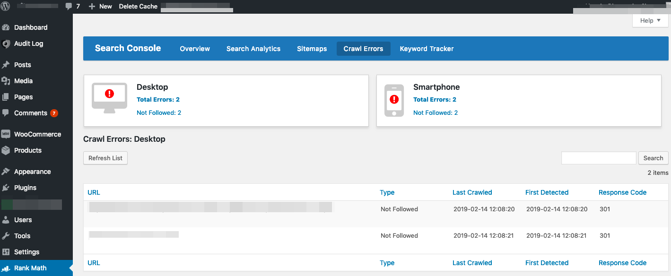The image size is (671, 276).
Task: Click first row's Last Crawled 2019-02-14 12:08:20
Action: tap(484, 209)
